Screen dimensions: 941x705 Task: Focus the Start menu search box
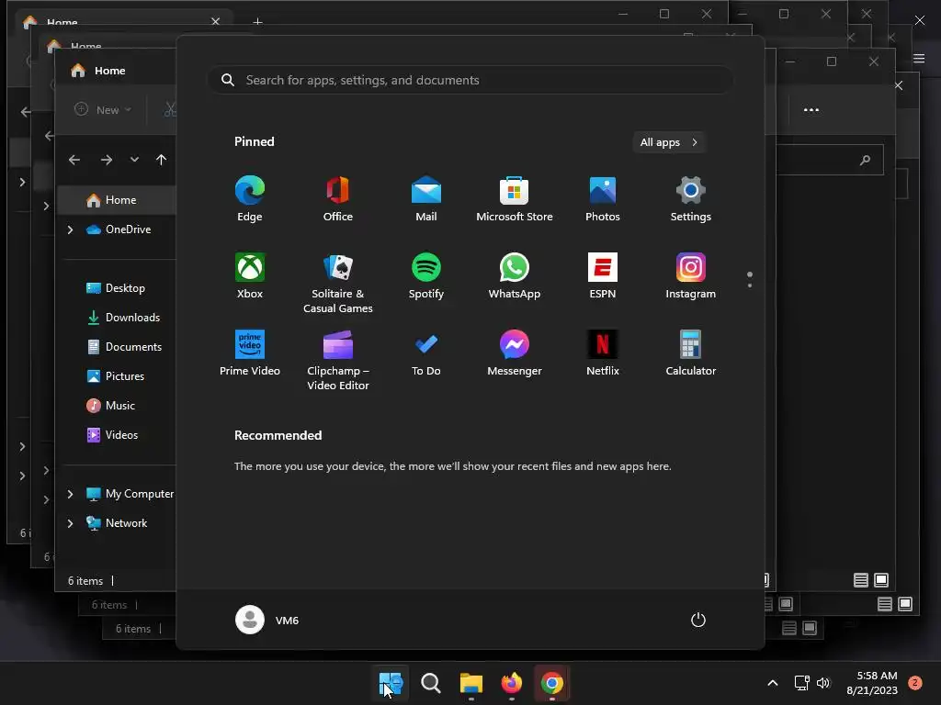point(470,81)
